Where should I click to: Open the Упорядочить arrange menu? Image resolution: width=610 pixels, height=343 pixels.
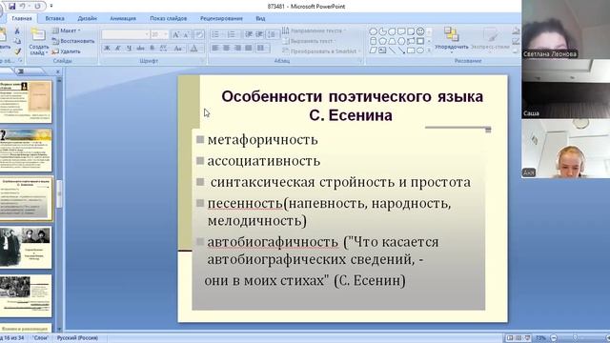452,40
